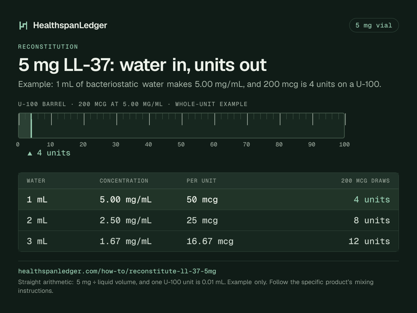The width and height of the screenshot is (417, 313).
Task: Click the barrel scale label 30
Action: coord(116,144)
